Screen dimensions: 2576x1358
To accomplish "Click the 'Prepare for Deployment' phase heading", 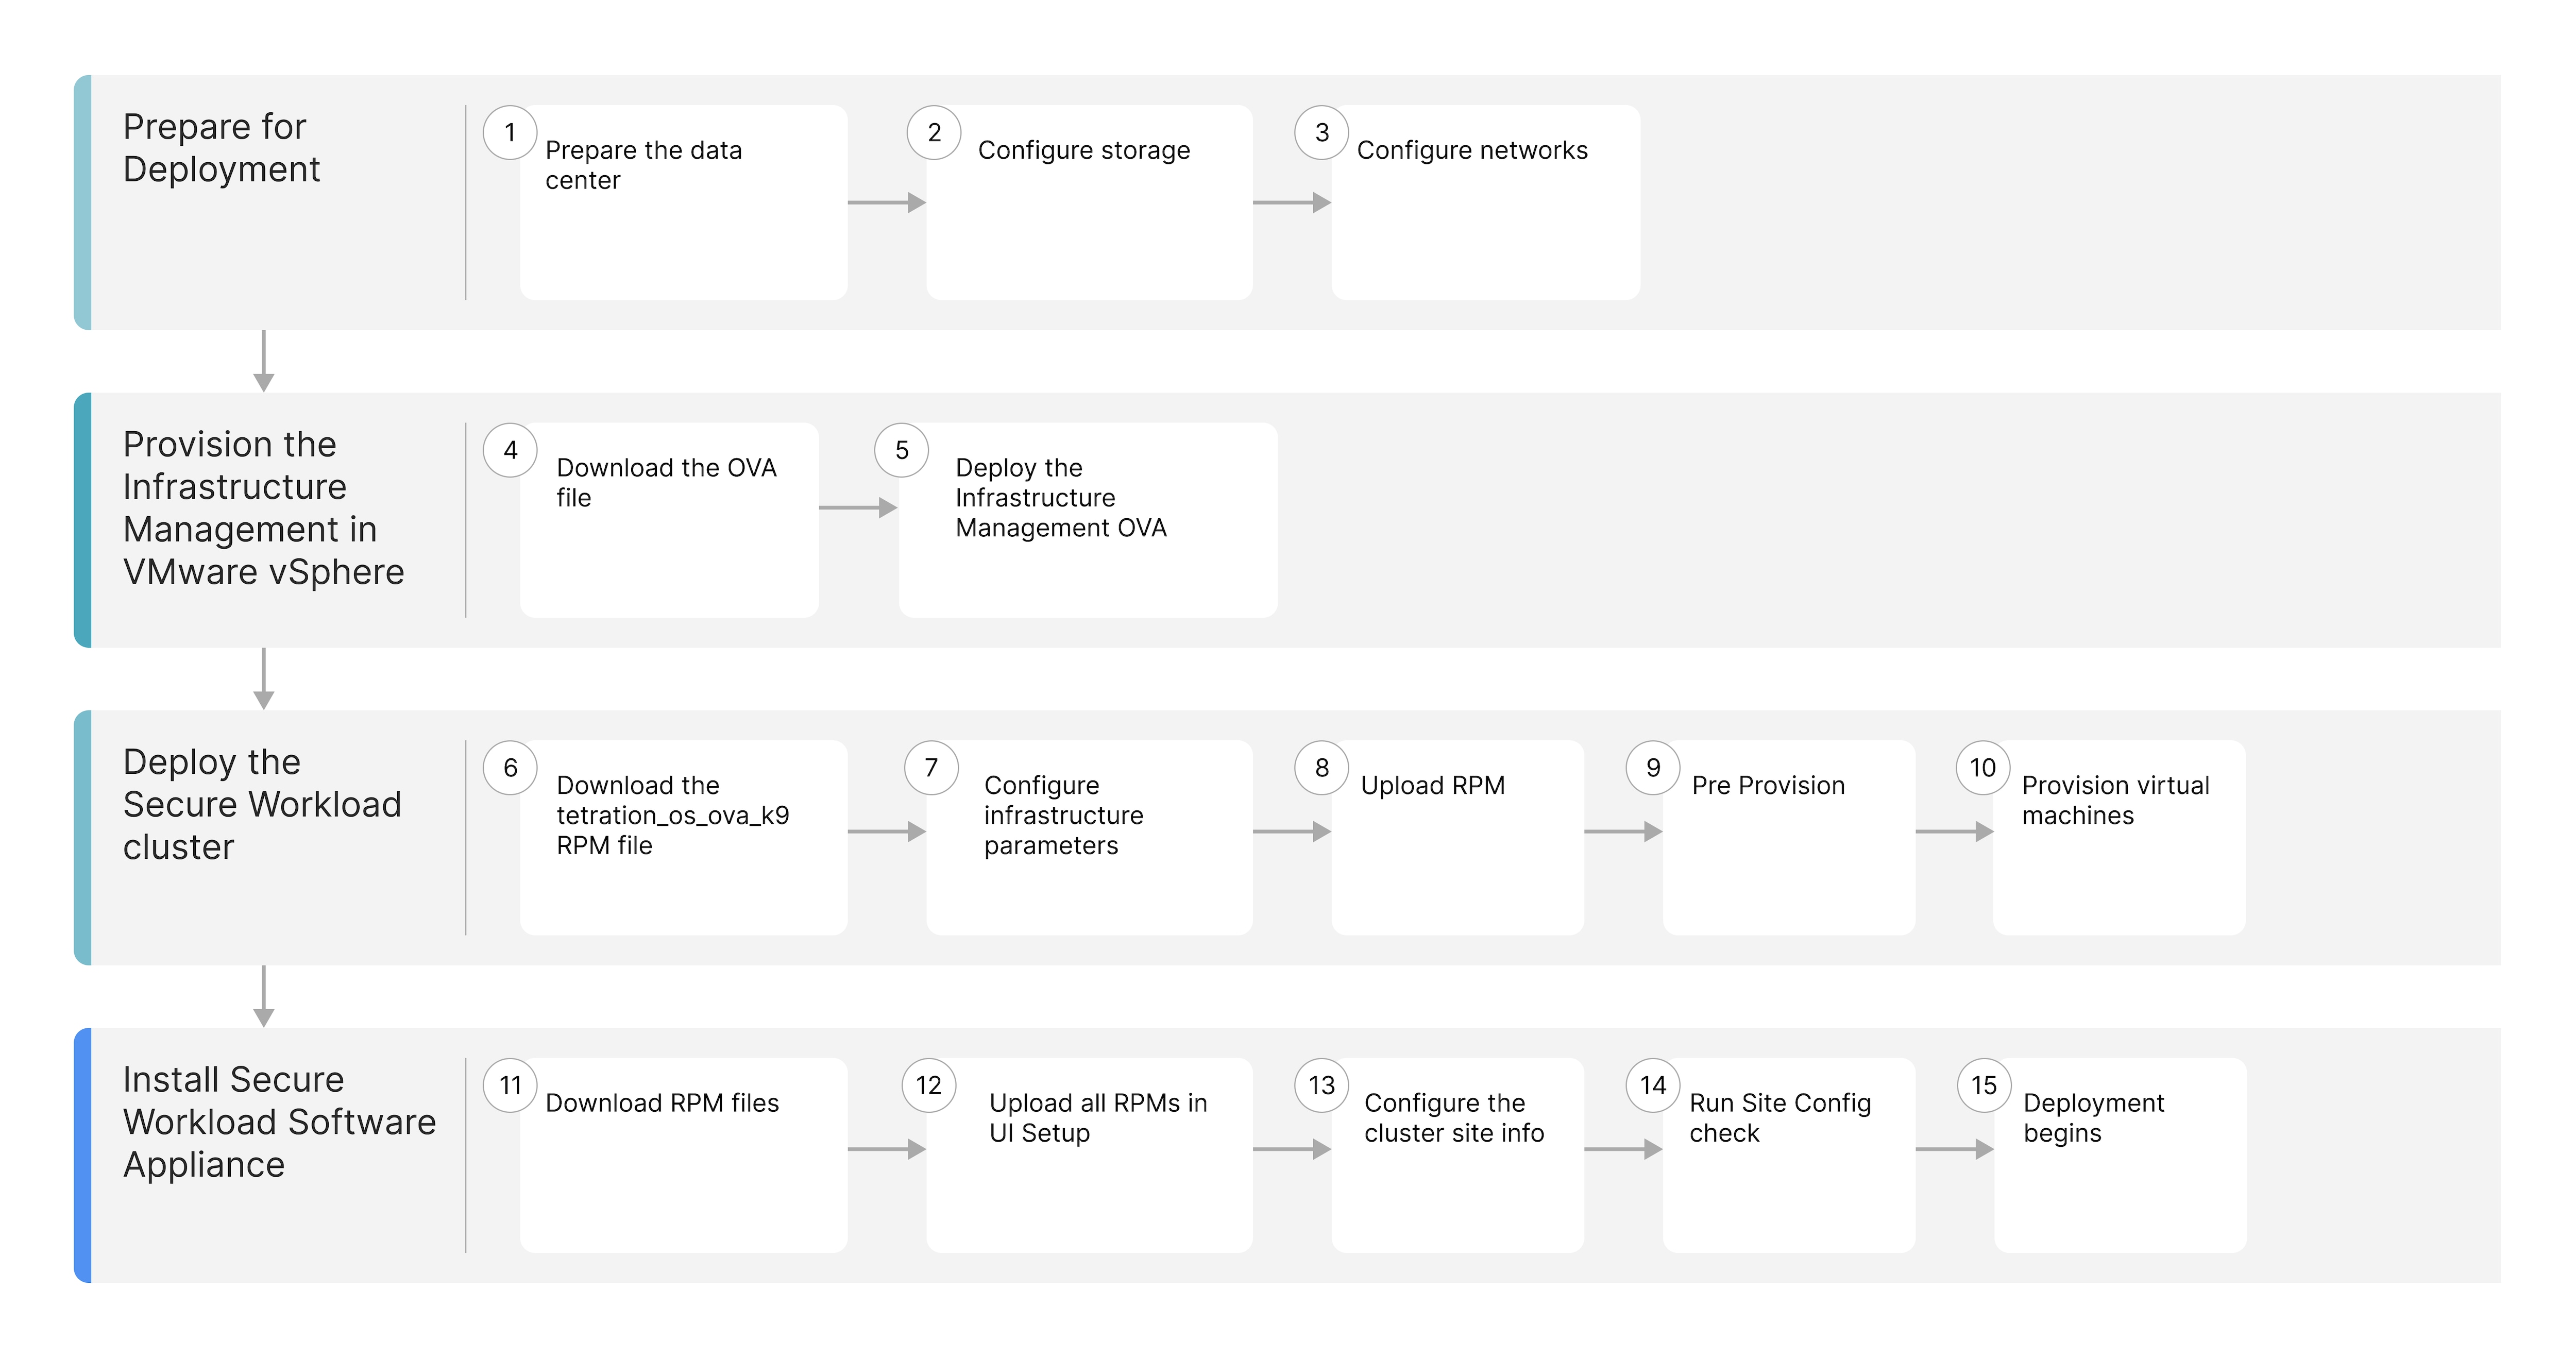I will click(221, 148).
